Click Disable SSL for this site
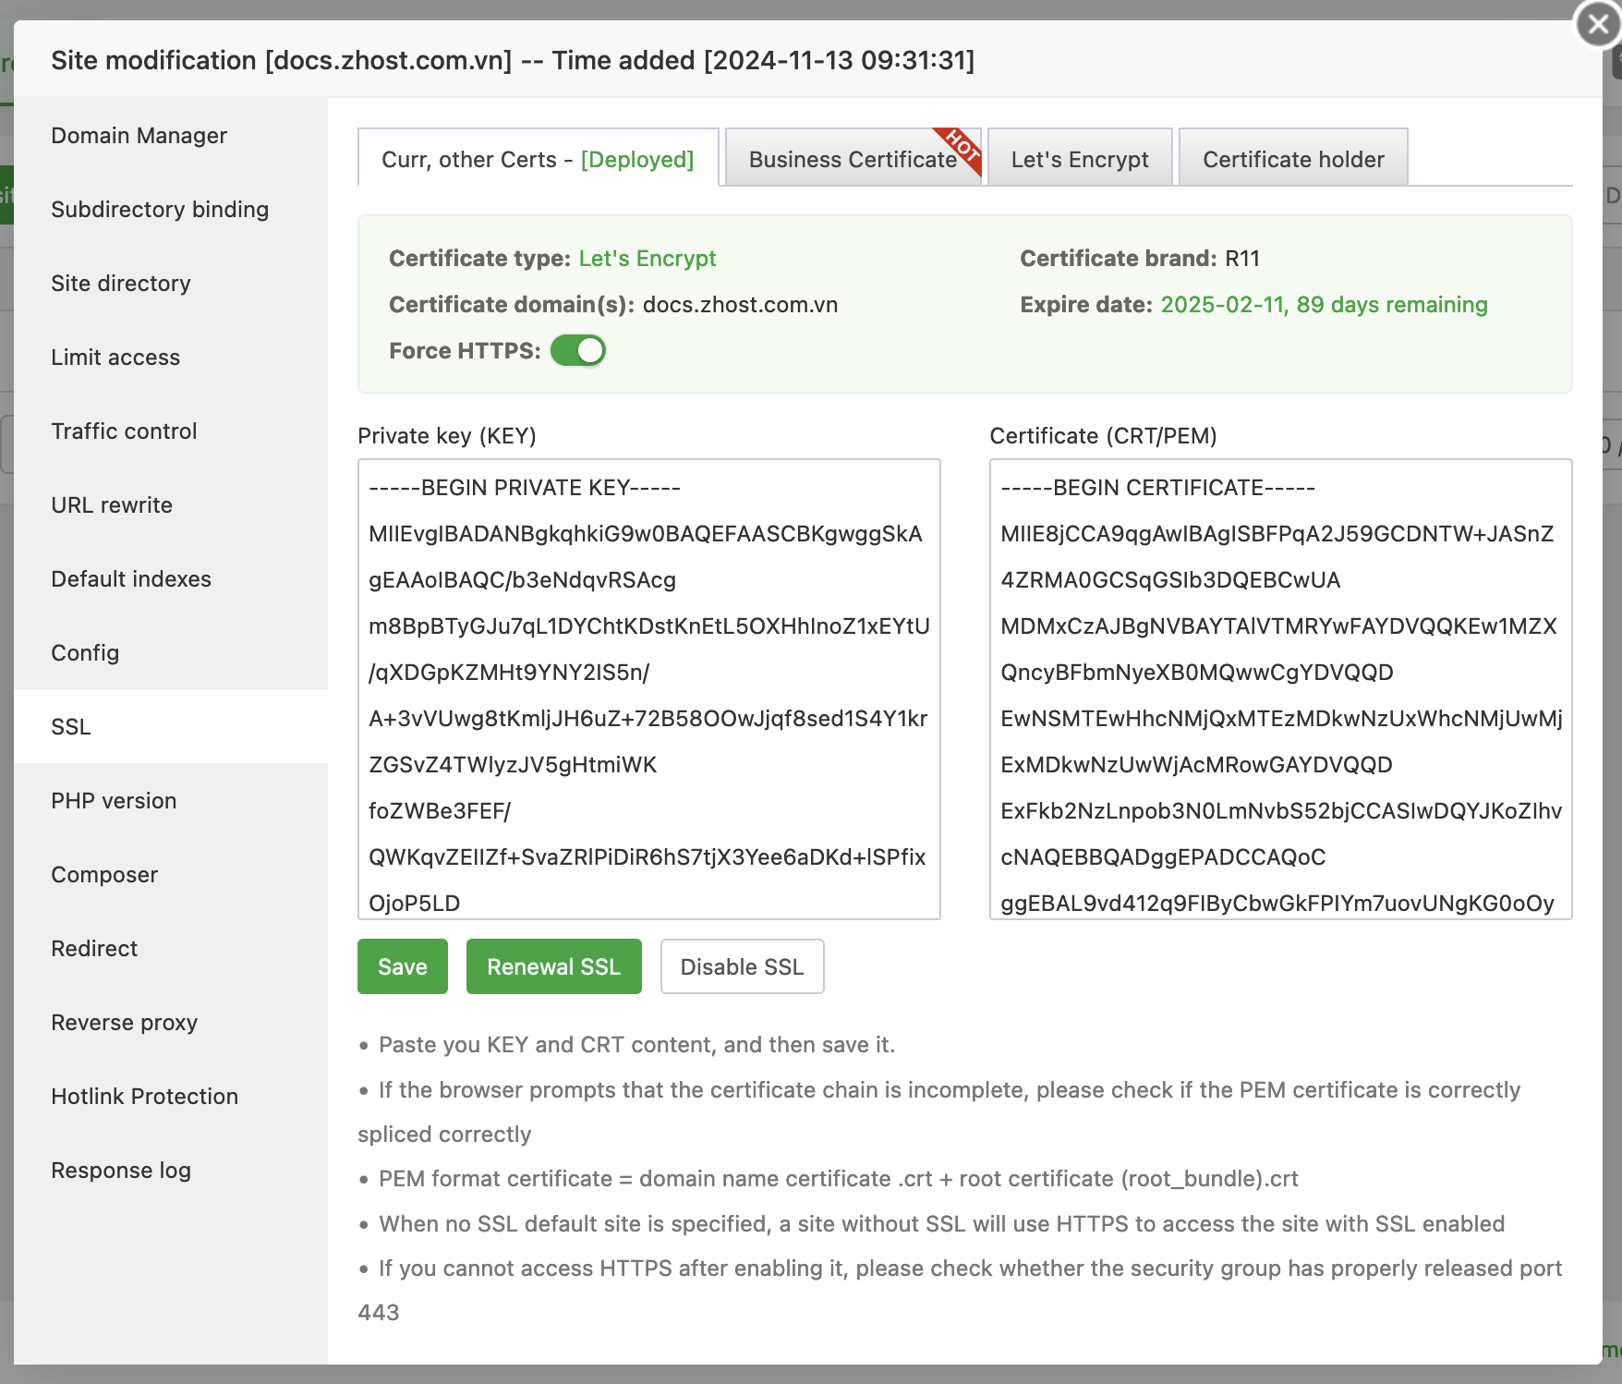Viewport: 1622px width, 1384px height. click(742, 966)
